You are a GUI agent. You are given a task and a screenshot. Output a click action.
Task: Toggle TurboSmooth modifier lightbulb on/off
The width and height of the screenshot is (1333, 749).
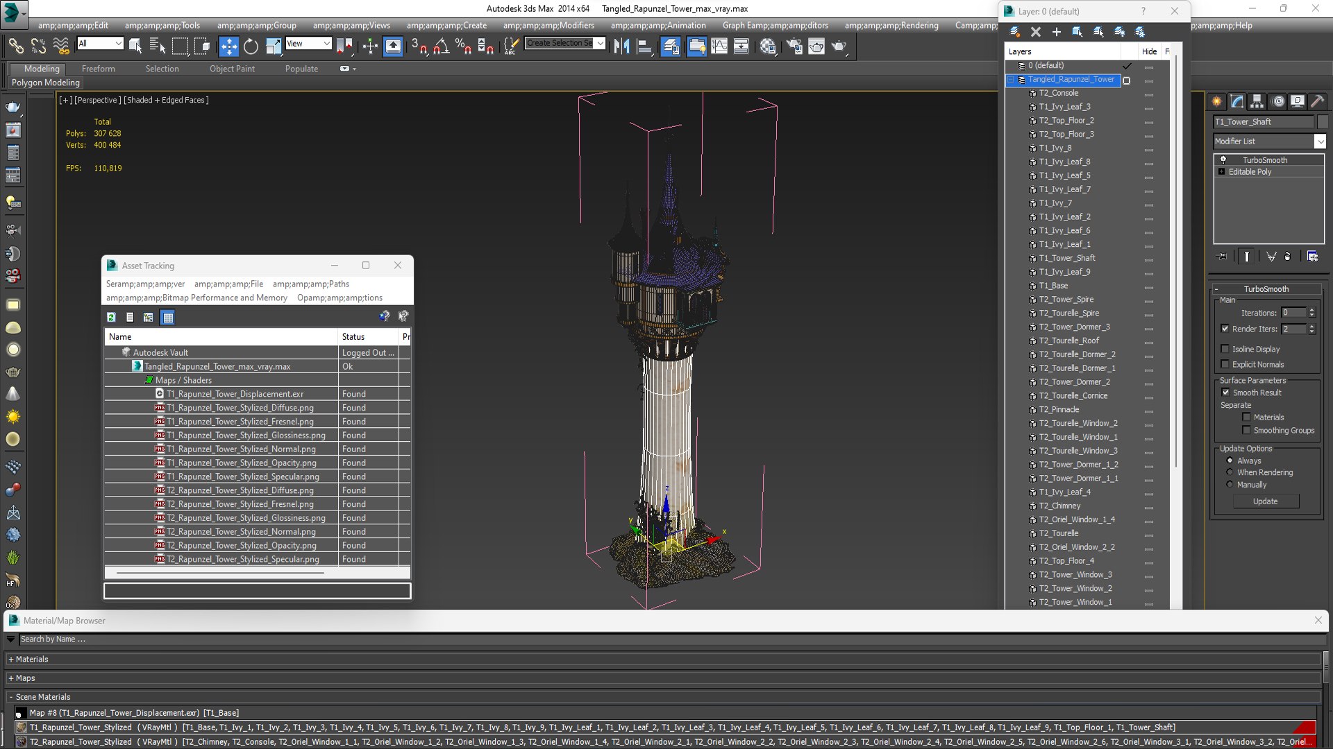[x=1223, y=160]
